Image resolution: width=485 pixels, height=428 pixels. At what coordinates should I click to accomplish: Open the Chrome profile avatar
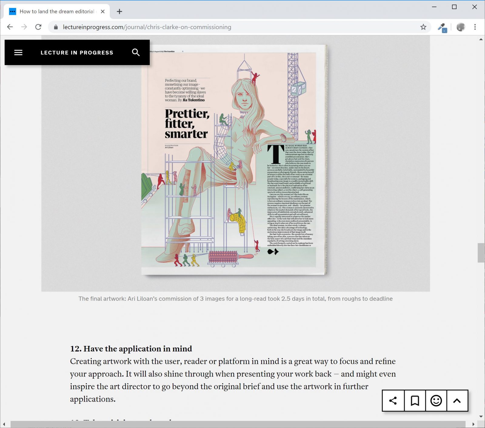[x=461, y=27]
